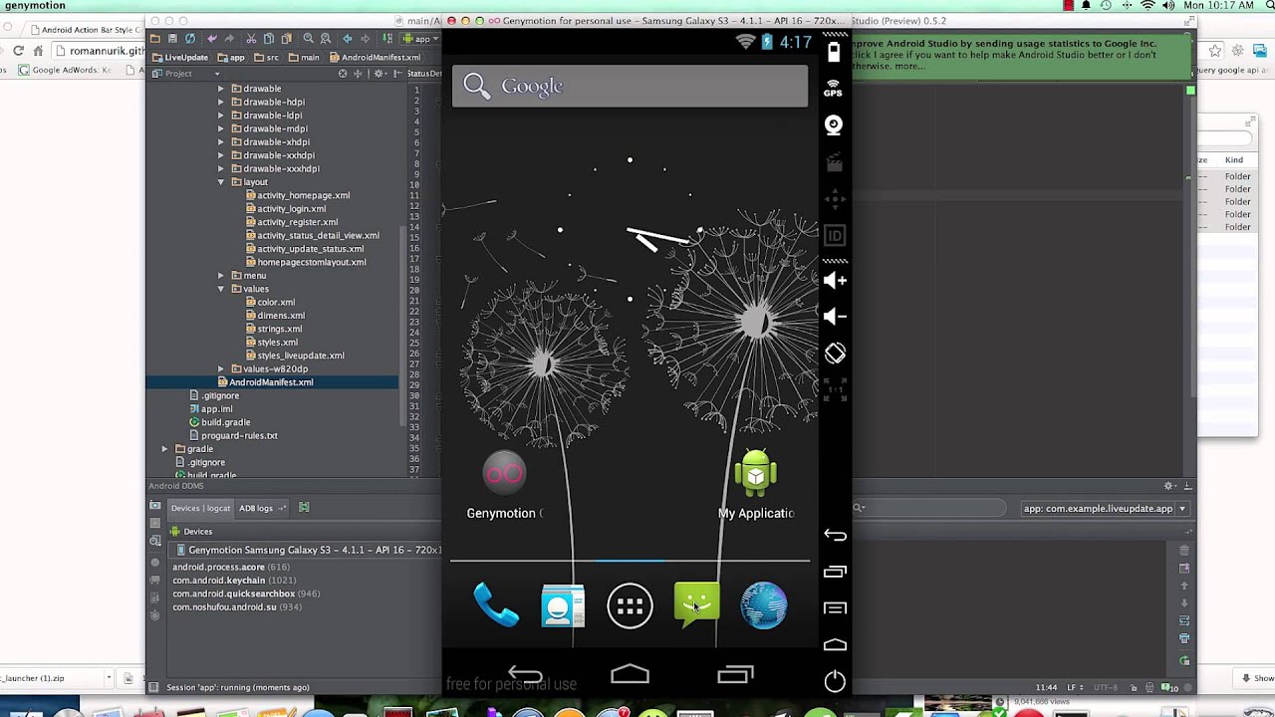Open the Android app drawer
Screen dimensions: 1275x717
[x=630, y=605]
